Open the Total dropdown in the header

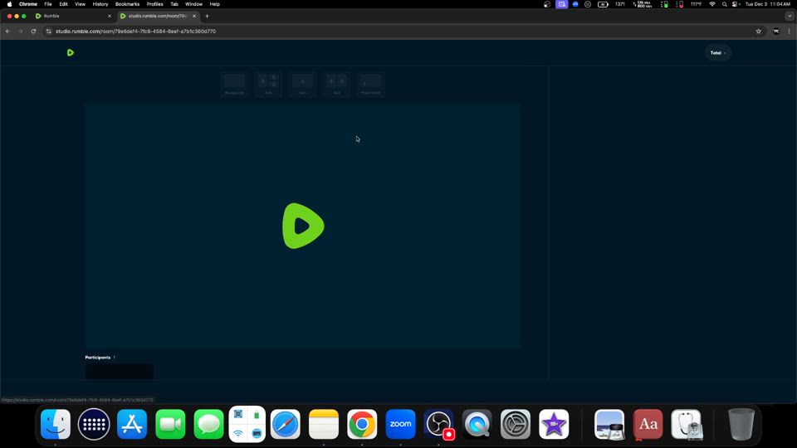pos(717,52)
